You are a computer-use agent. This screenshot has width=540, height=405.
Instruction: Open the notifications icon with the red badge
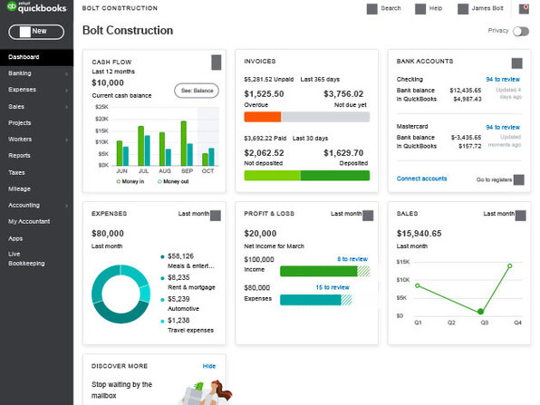click(x=525, y=9)
